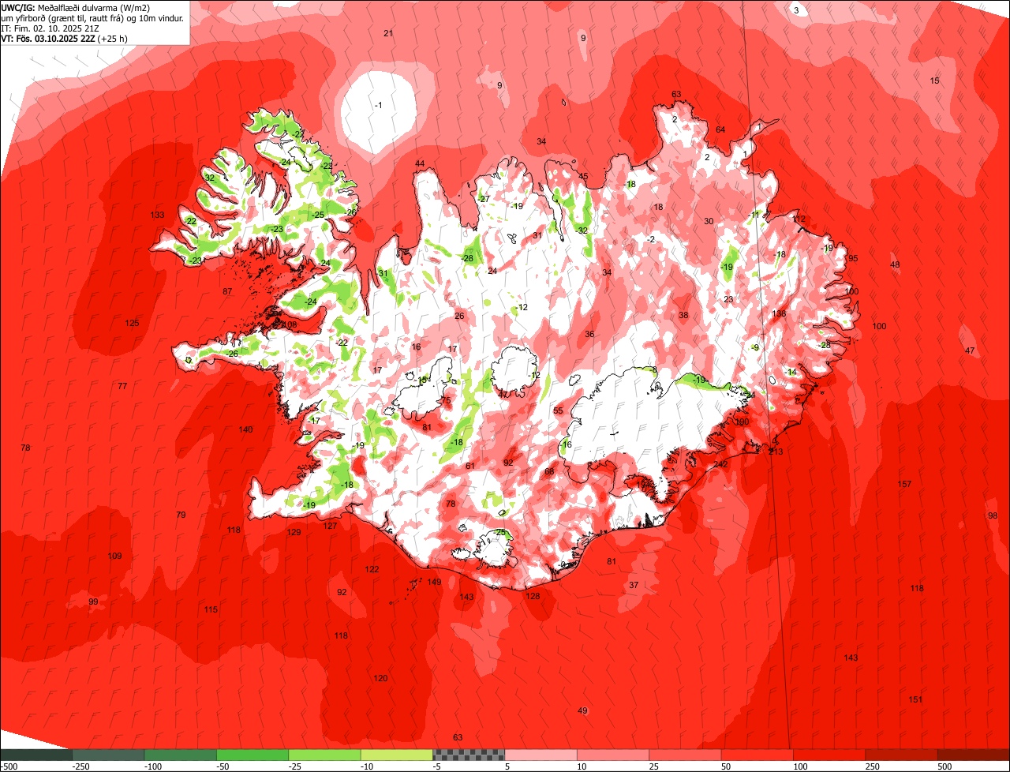Click the map value '129' off Reykjanes
The height and width of the screenshot is (772, 1010).
click(x=294, y=533)
